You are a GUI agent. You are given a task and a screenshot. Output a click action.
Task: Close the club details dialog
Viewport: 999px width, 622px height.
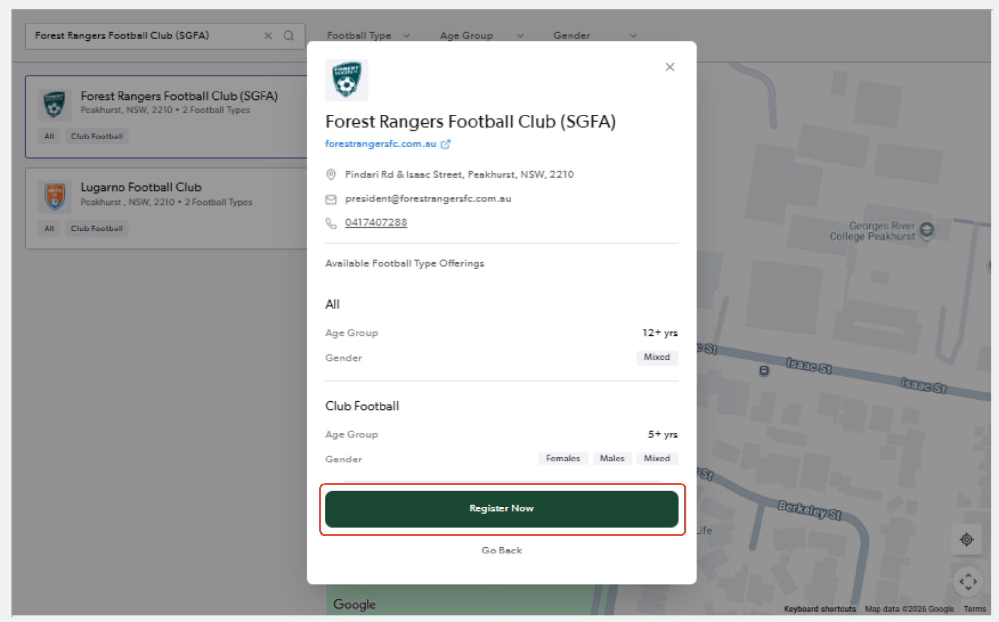pyautogui.click(x=670, y=67)
